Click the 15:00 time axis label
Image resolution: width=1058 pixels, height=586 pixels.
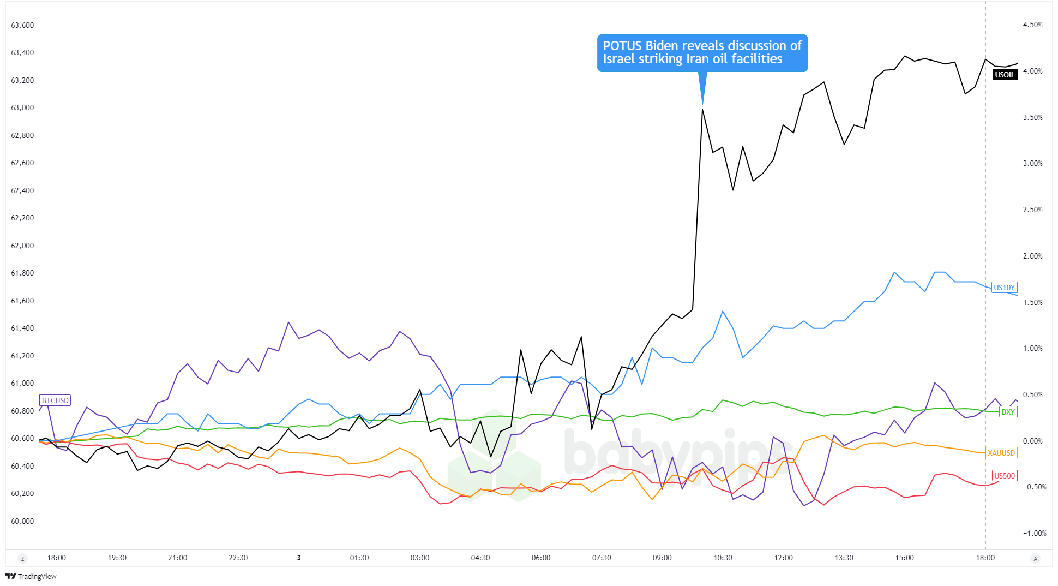point(904,558)
